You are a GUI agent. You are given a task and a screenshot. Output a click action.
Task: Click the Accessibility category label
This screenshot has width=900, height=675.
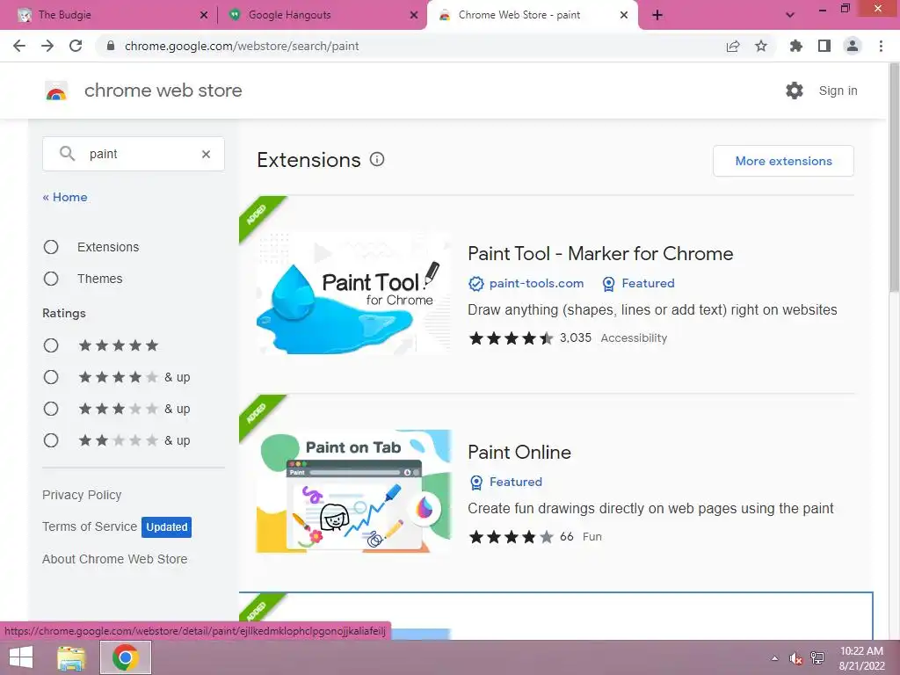pyautogui.click(x=634, y=338)
